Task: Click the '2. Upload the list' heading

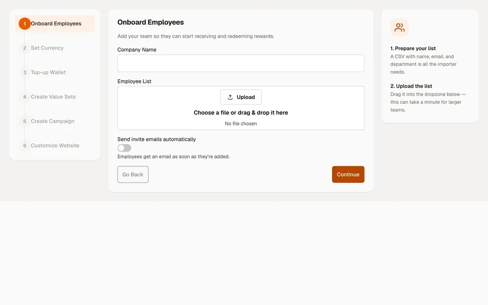Action: tap(411, 86)
